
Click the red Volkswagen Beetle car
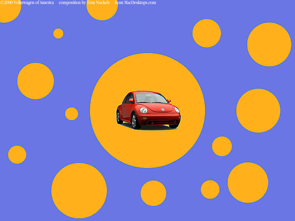tap(148, 109)
